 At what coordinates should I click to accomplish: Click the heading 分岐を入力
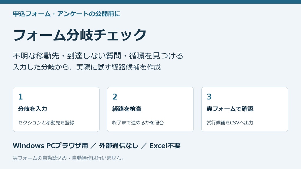coord(32,109)
